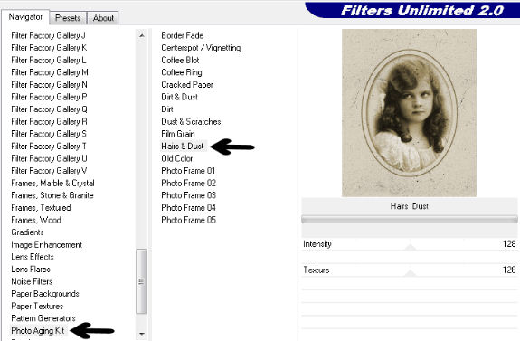Select Filter Factory Gallery U
Screen dimensions: 520x341
[x=49, y=158]
